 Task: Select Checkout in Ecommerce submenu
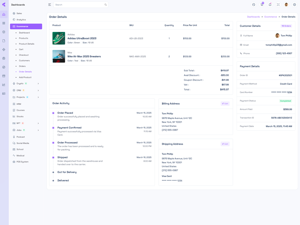coord(24,55)
